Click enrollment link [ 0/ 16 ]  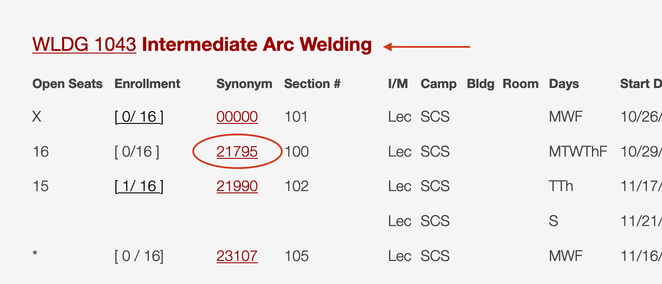139,117
